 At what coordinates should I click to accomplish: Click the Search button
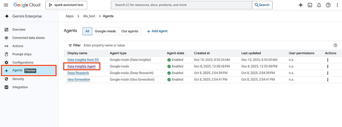pyautogui.click(x=262, y=5)
